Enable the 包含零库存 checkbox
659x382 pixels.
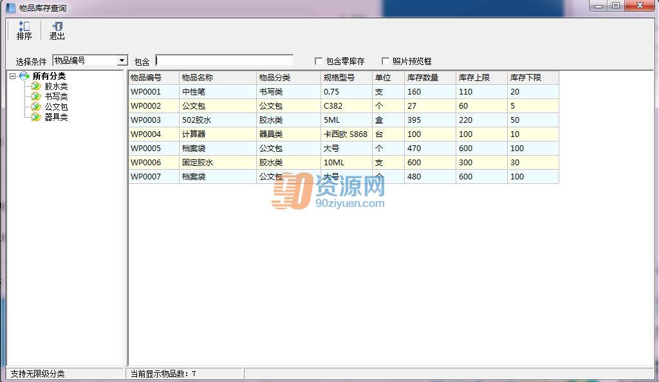319,61
